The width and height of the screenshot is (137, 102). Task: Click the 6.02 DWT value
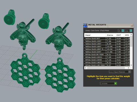pyautogui.click(x=119, y=65)
